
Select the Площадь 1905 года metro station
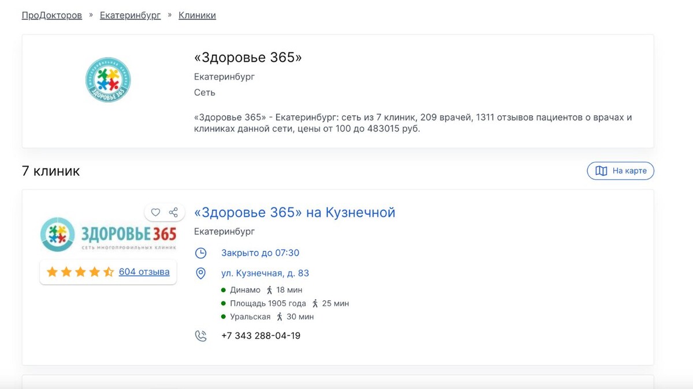[268, 303]
